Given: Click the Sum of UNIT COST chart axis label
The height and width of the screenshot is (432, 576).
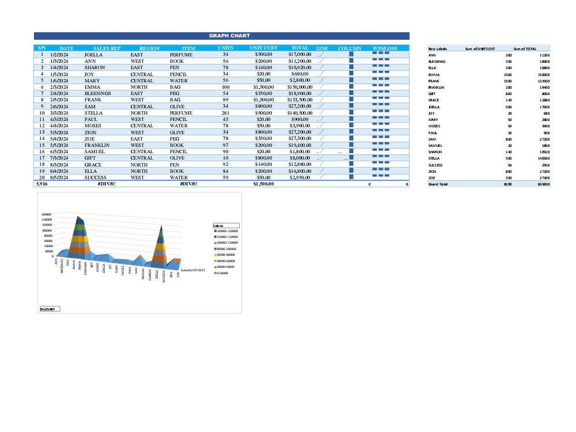Looking at the screenshot, I should point(193,270).
